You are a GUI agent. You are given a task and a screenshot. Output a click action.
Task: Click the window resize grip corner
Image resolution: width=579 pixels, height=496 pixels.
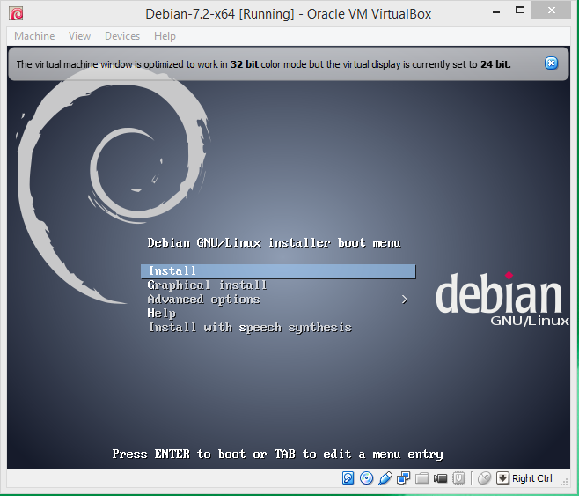[x=564, y=481]
